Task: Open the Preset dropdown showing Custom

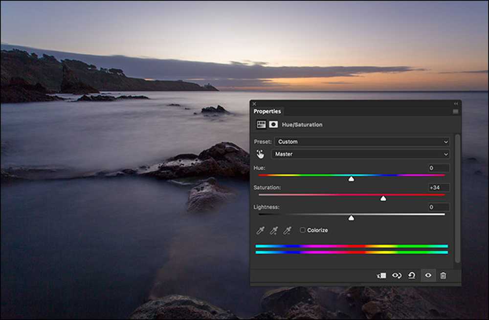Action: click(x=362, y=142)
